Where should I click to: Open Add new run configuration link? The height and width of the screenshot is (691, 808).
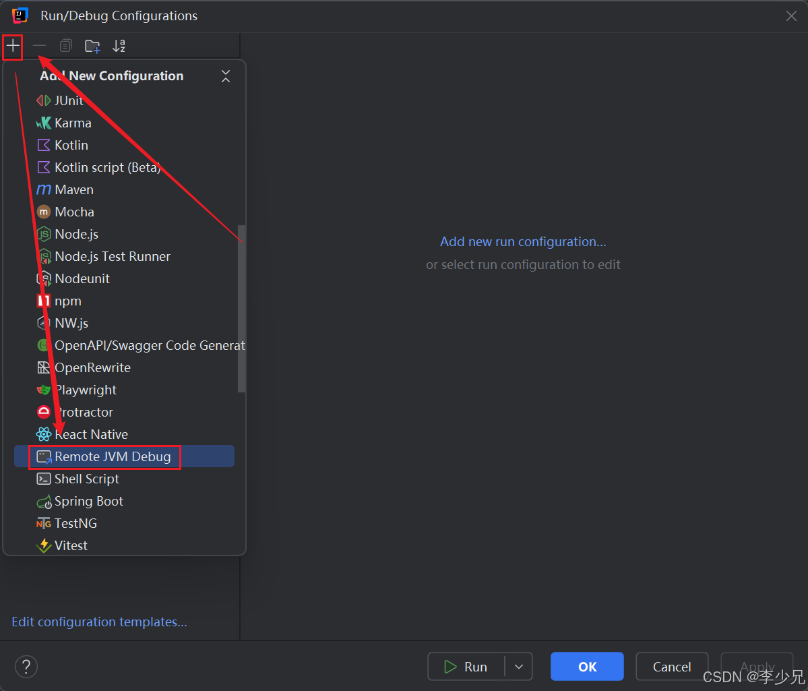[x=523, y=242]
